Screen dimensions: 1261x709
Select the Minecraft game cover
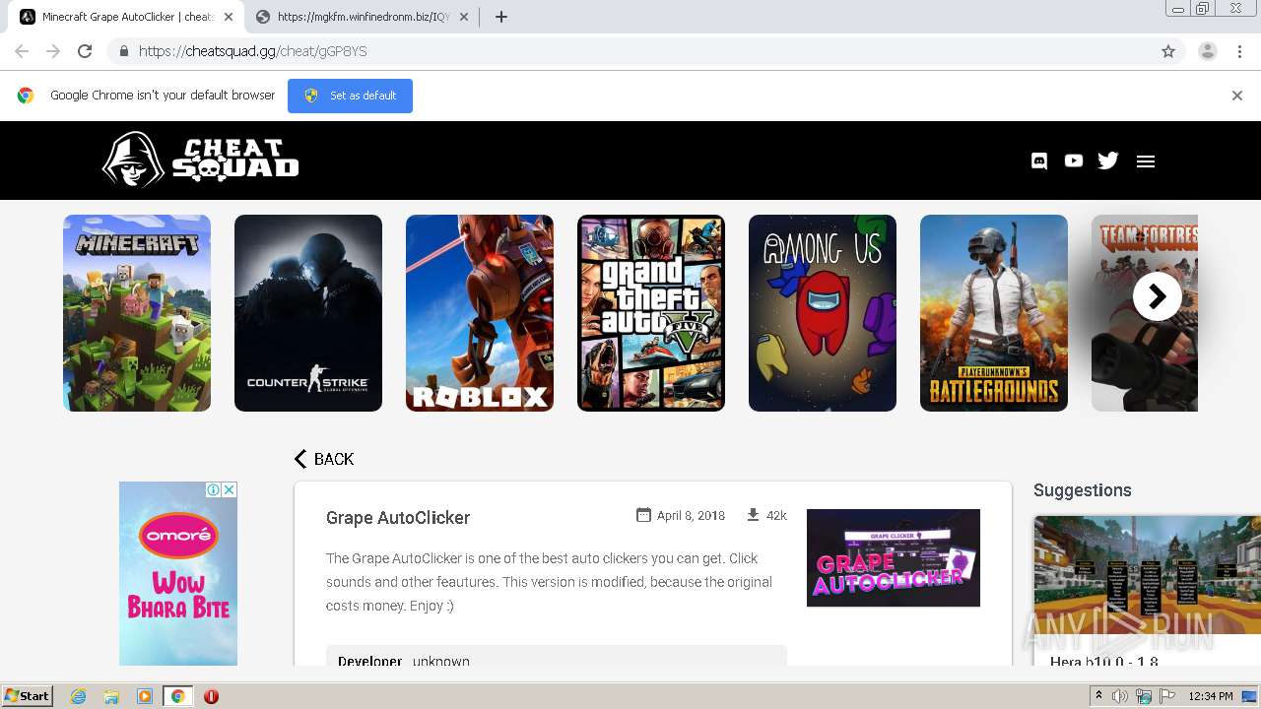pyautogui.click(x=137, y=313)
